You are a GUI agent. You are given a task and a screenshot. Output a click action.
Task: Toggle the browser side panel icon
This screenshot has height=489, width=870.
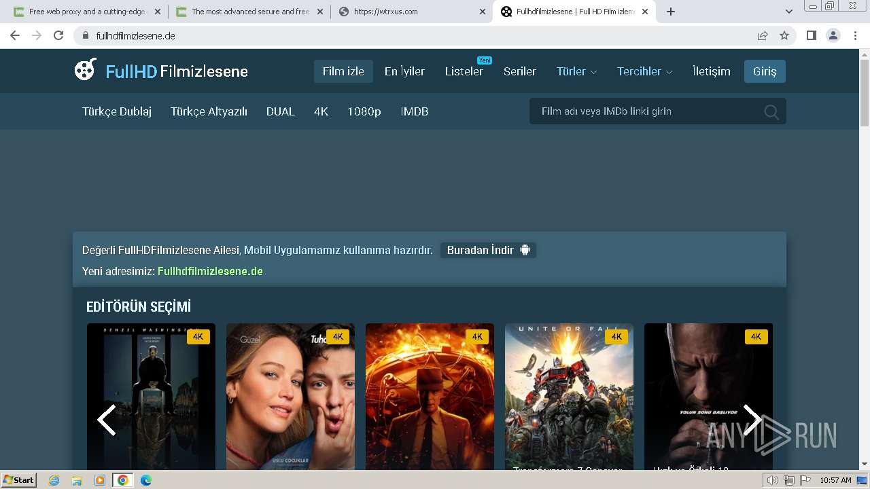pos(811,35)
